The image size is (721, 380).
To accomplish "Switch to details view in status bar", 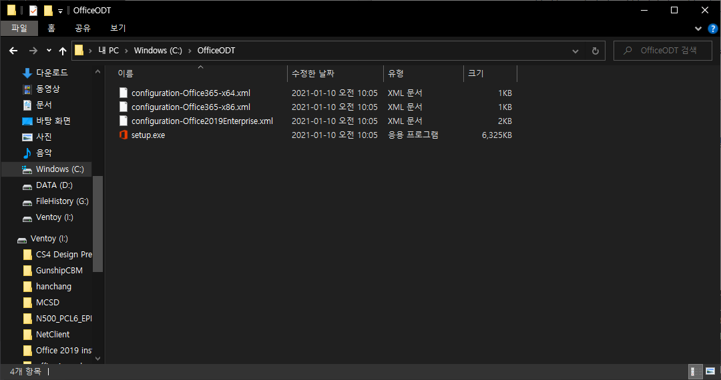I will coord(695,371).
